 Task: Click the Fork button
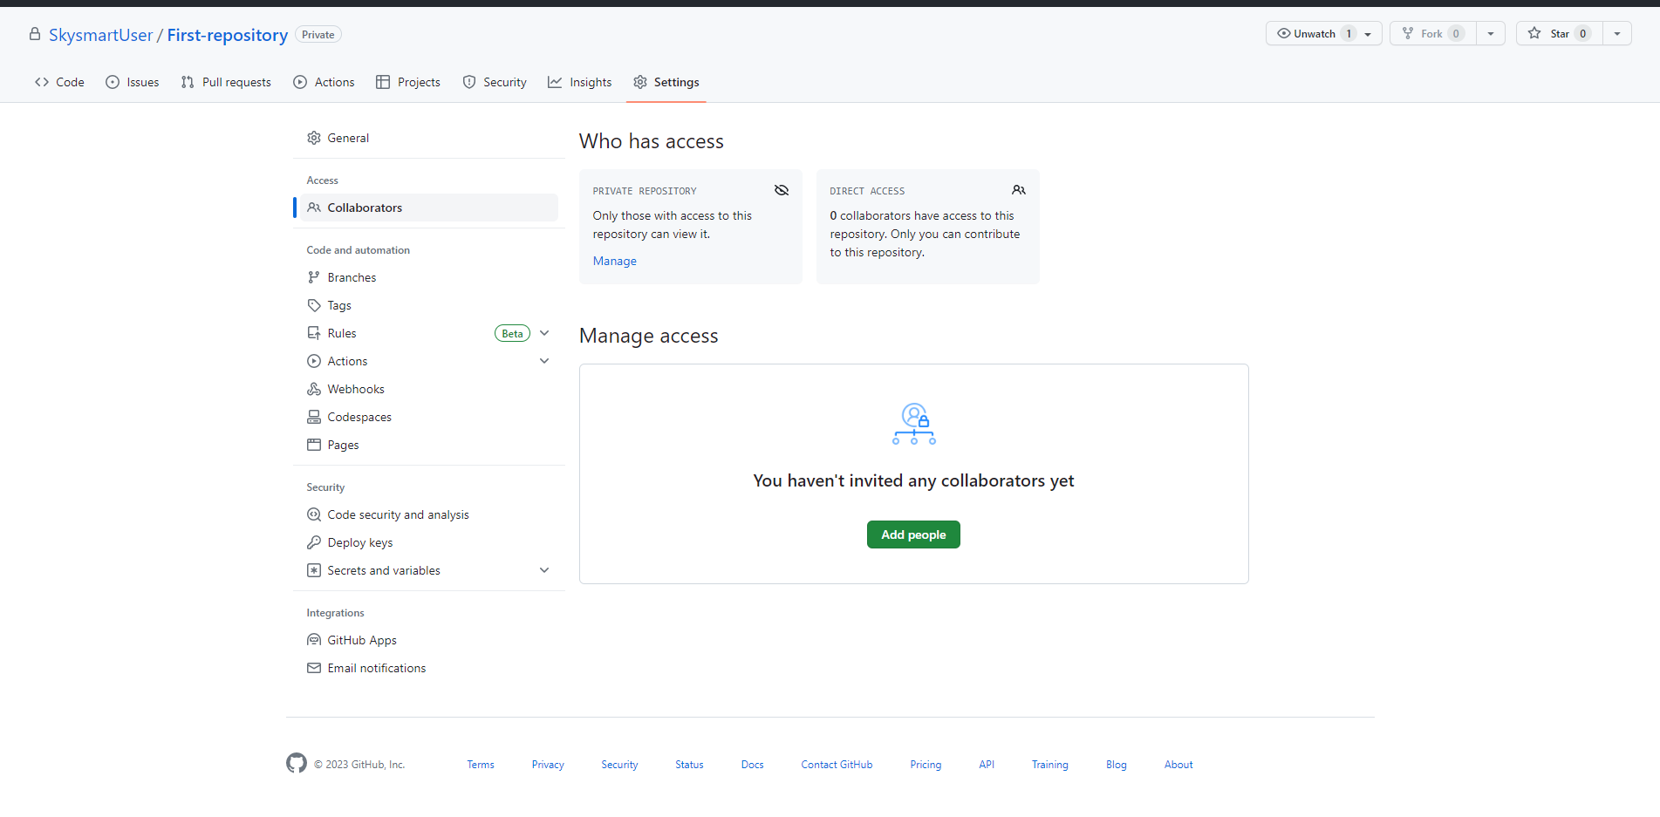[1434, 34]
